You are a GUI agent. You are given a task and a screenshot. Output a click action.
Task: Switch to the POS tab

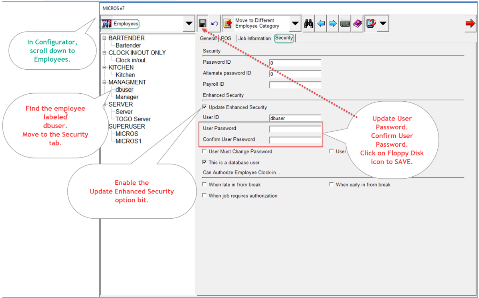226,38
